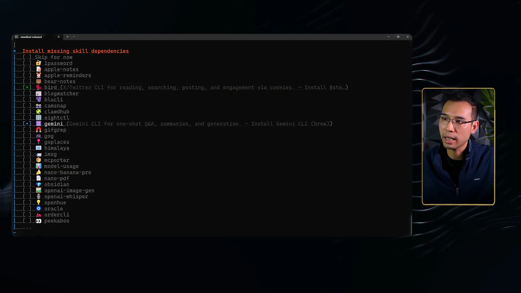Image resolution: width=521 pixels, height=293 pixels.
Task: Toggle the highlighted gemini checkbox
Action: pyautogui.click(x=27, y=124)
